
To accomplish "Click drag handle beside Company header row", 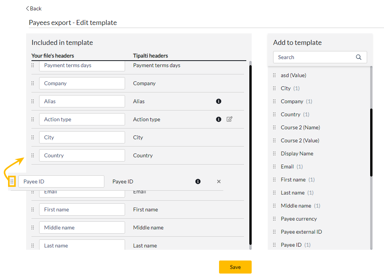I will coord(33,83).
